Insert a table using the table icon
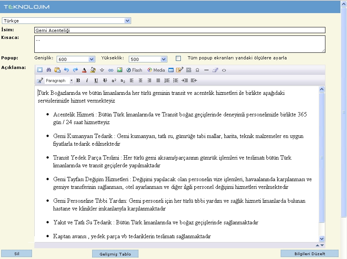347x259 pixels. [171, 70]
